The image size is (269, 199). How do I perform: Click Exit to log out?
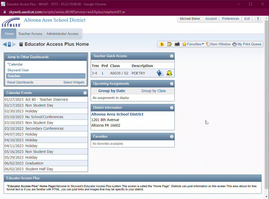[x=247, y=19]
